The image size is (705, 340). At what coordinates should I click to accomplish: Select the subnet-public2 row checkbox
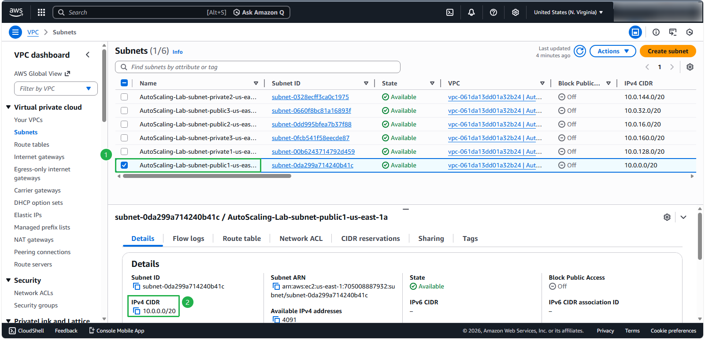(124, 124)
